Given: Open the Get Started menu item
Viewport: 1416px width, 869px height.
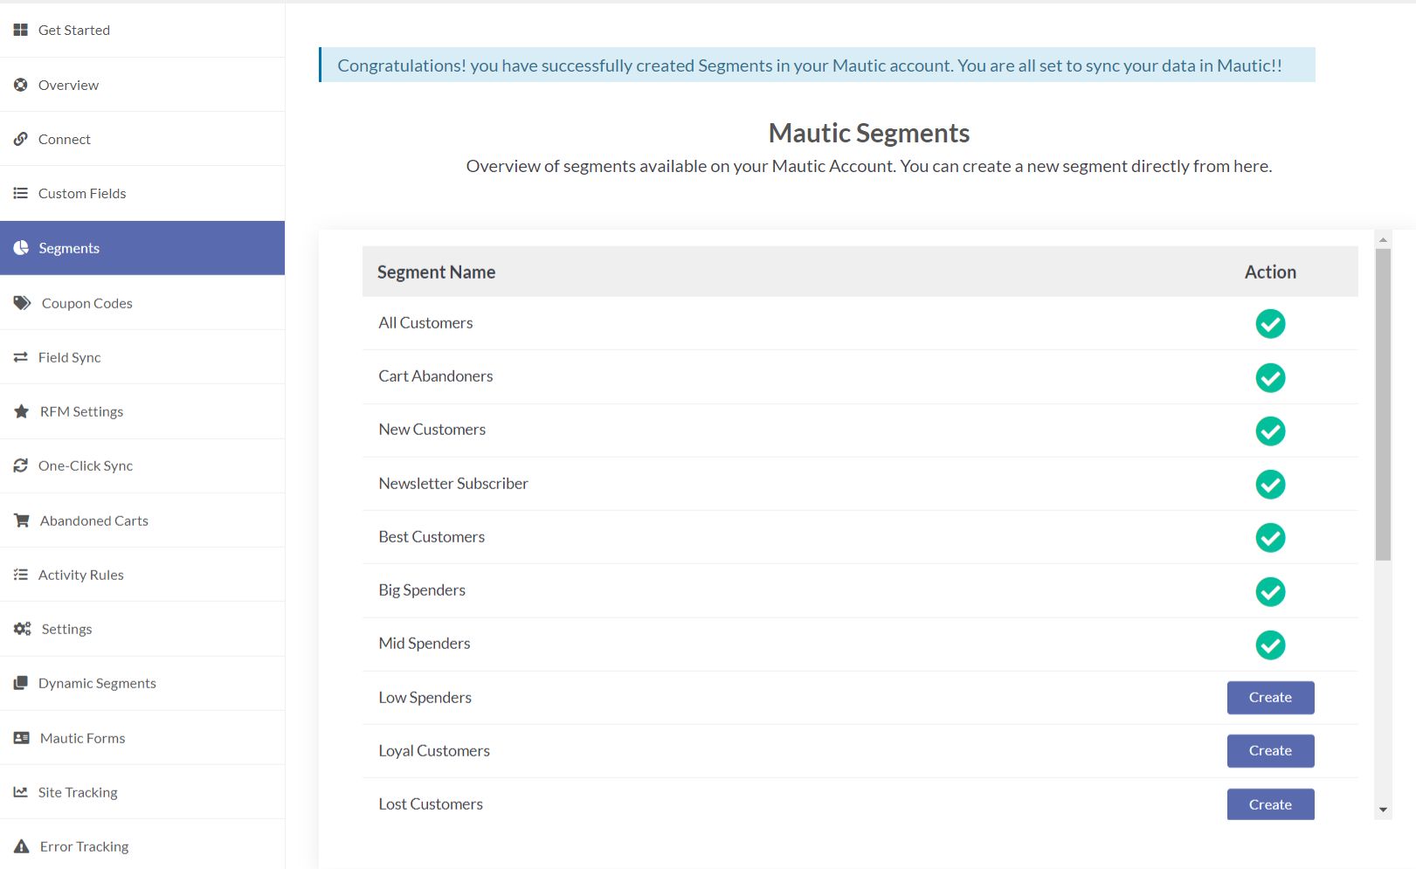Looking at the screenshot, I should pyautogui.click(x=142, y=30).
